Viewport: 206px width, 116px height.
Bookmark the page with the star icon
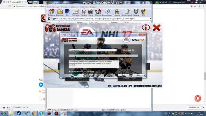(x=195, y=6)
